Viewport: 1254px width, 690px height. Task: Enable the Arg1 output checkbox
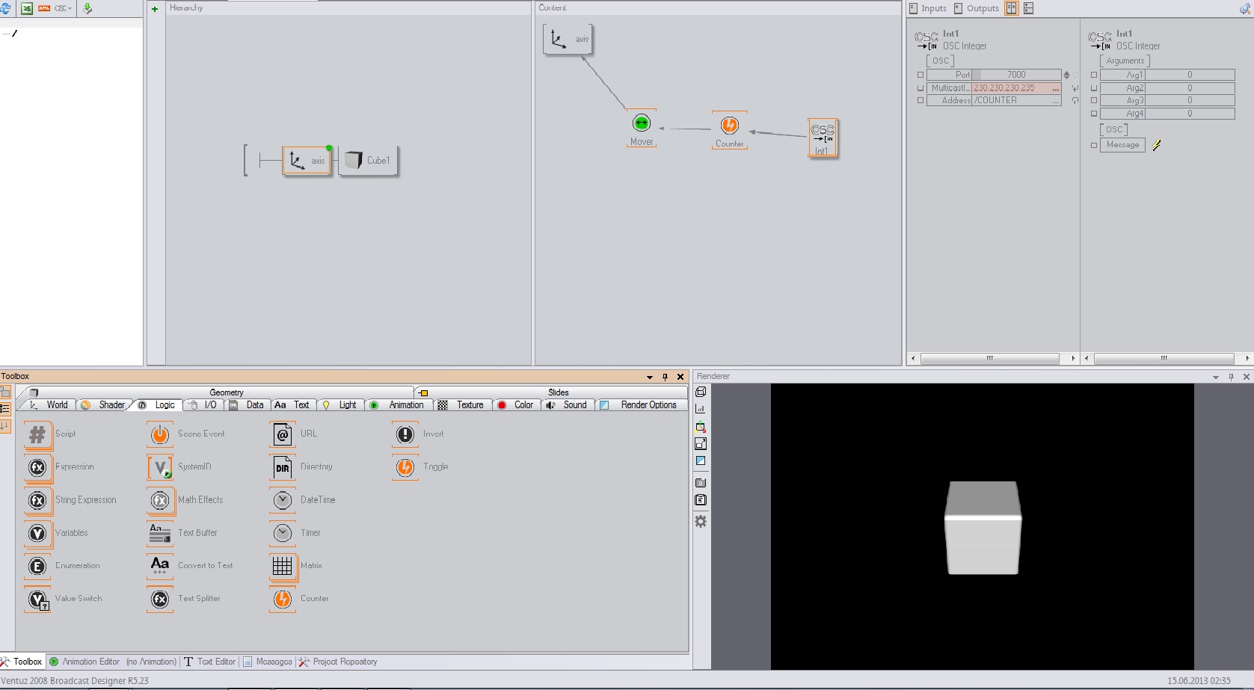tap(1094, 75)
